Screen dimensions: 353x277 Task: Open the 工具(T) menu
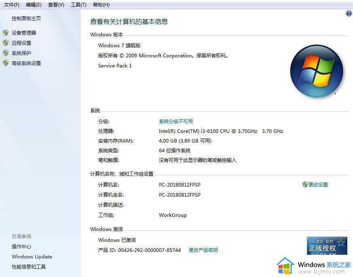tap(78, 5)
